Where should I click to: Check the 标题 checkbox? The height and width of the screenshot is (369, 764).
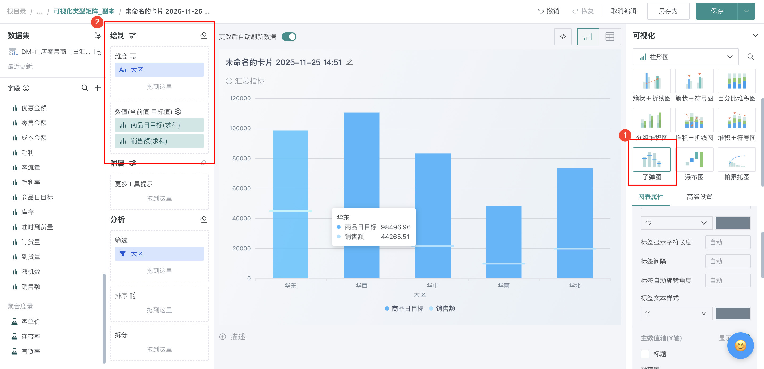[x=645, y=354]
